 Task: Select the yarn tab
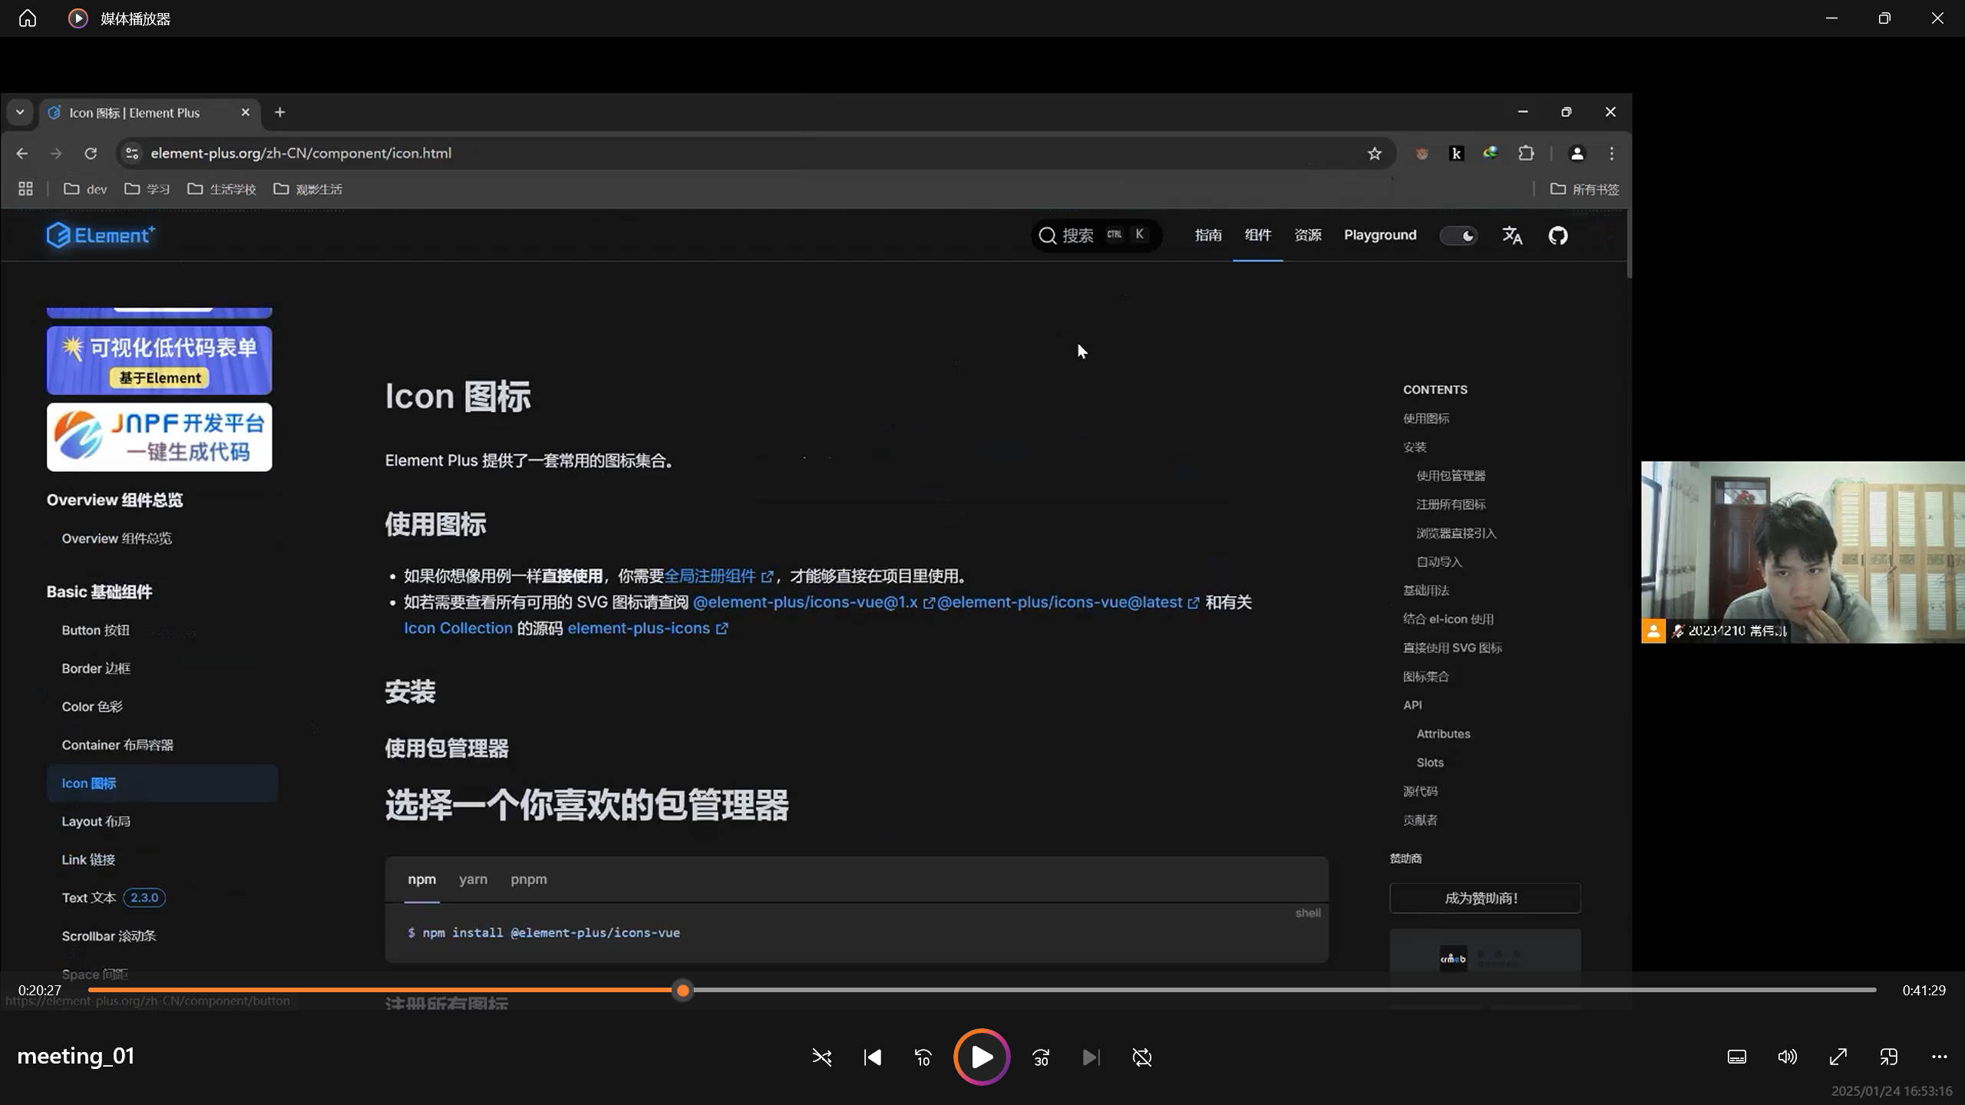473,879
